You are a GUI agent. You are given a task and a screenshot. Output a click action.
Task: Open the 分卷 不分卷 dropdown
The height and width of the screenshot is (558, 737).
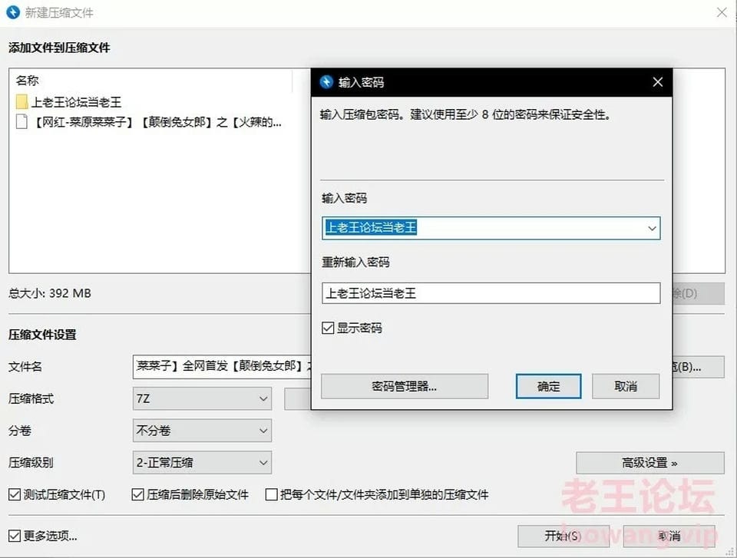point(202,431)
